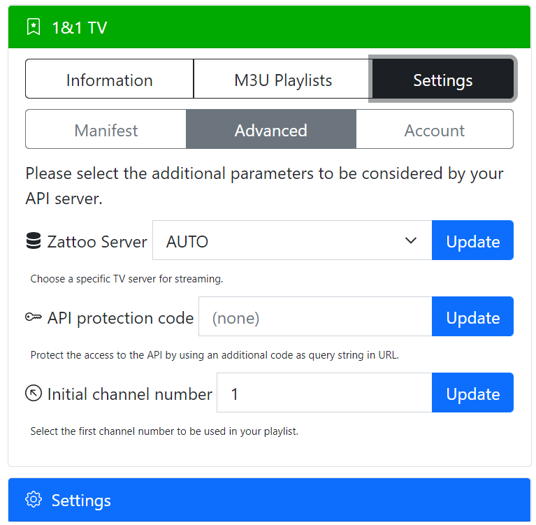Click Update for the Initial channel number
Screen dimensions: 536x525
point(473,393)
